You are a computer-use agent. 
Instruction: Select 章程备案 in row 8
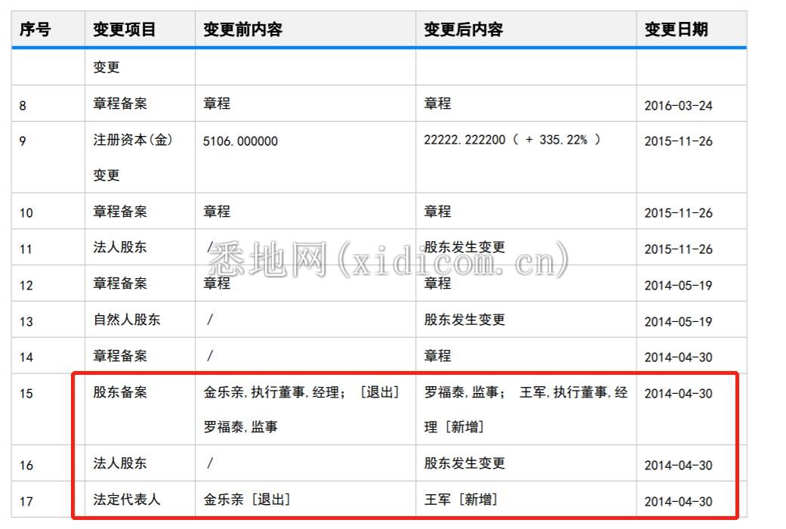pos(120,104)
